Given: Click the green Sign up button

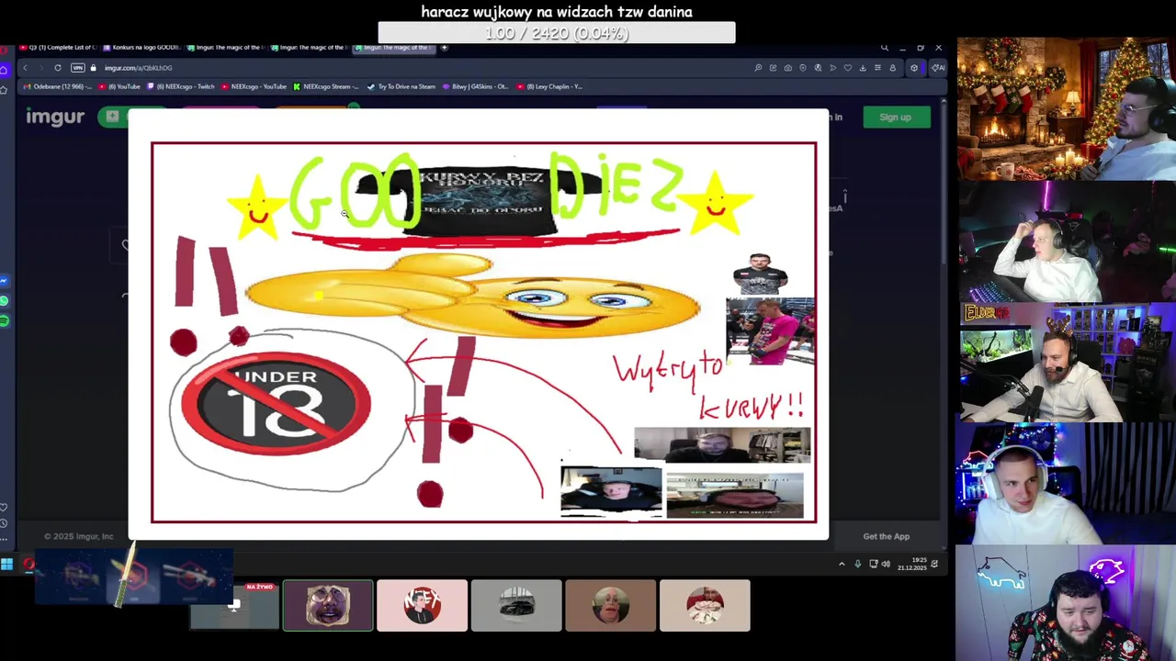Looking at the screenshot, I should click(x=895, y=118).
